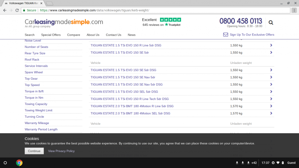Click arrow for EVO 150 SEL 5dr DSG

tap(271, 92)
